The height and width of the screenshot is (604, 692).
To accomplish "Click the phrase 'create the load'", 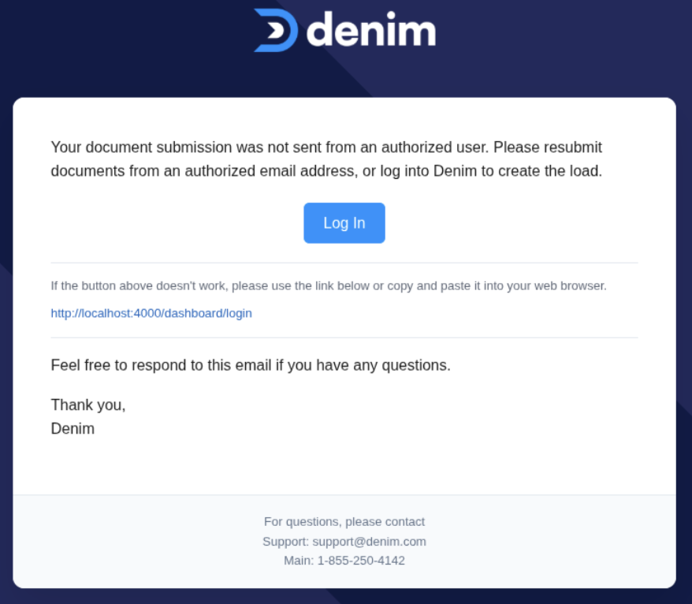I will click(550, 171).
